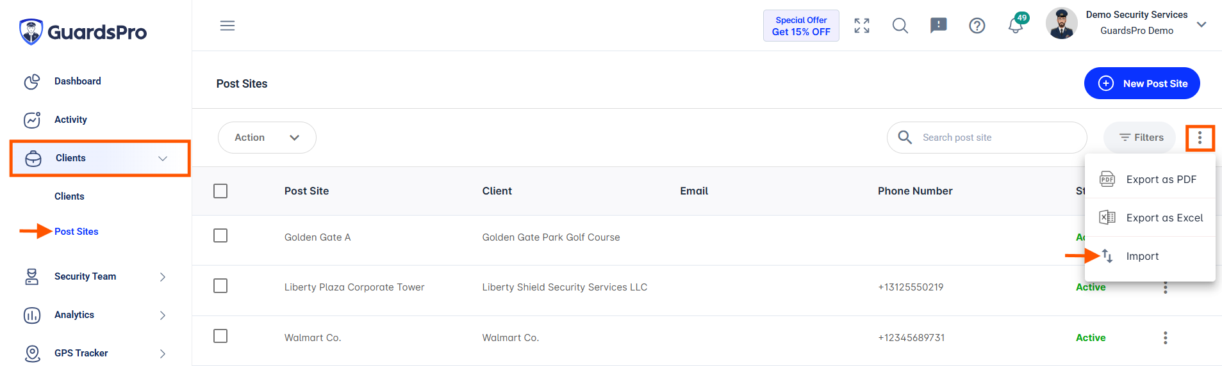This screenshot has height=366, width=1222.
Task: Go to Post Sites in sidebar
Action: click(x=76, y=232)
